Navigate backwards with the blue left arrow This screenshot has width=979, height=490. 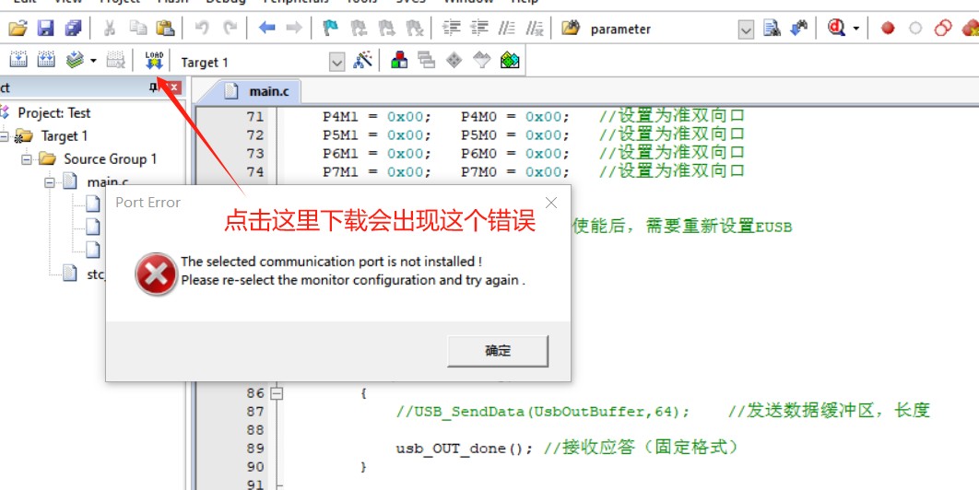pyautogui.click(x=266, y=28)
